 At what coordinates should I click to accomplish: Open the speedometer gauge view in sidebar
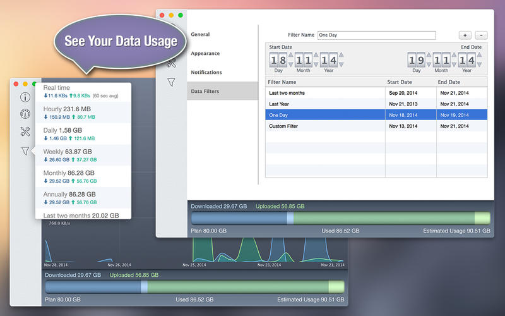25,114
